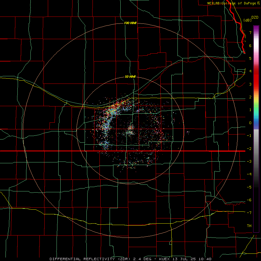The width and height of the screenshot is (261, 261).
Task: Click the -3 value on color scale
Action: (x=249, y=162)
